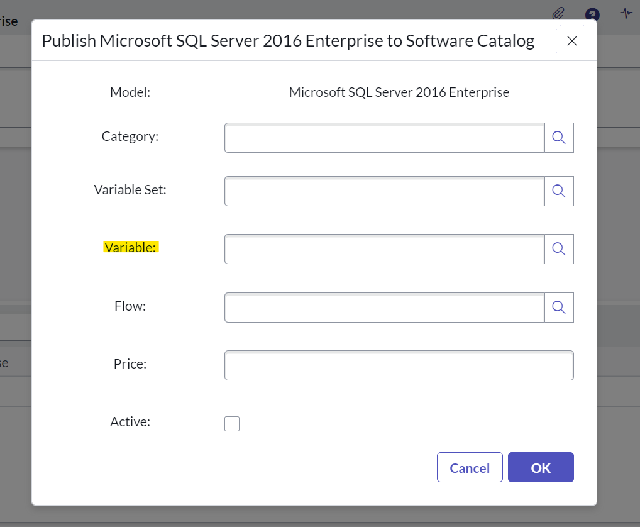
Task: Click the 'Price:' label
Action: click(130, 364)
